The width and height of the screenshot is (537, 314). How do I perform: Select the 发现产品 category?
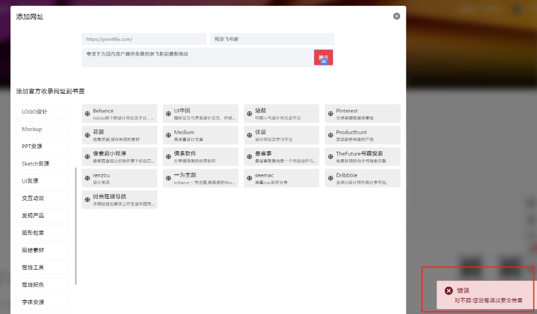(x=43, y=216)
